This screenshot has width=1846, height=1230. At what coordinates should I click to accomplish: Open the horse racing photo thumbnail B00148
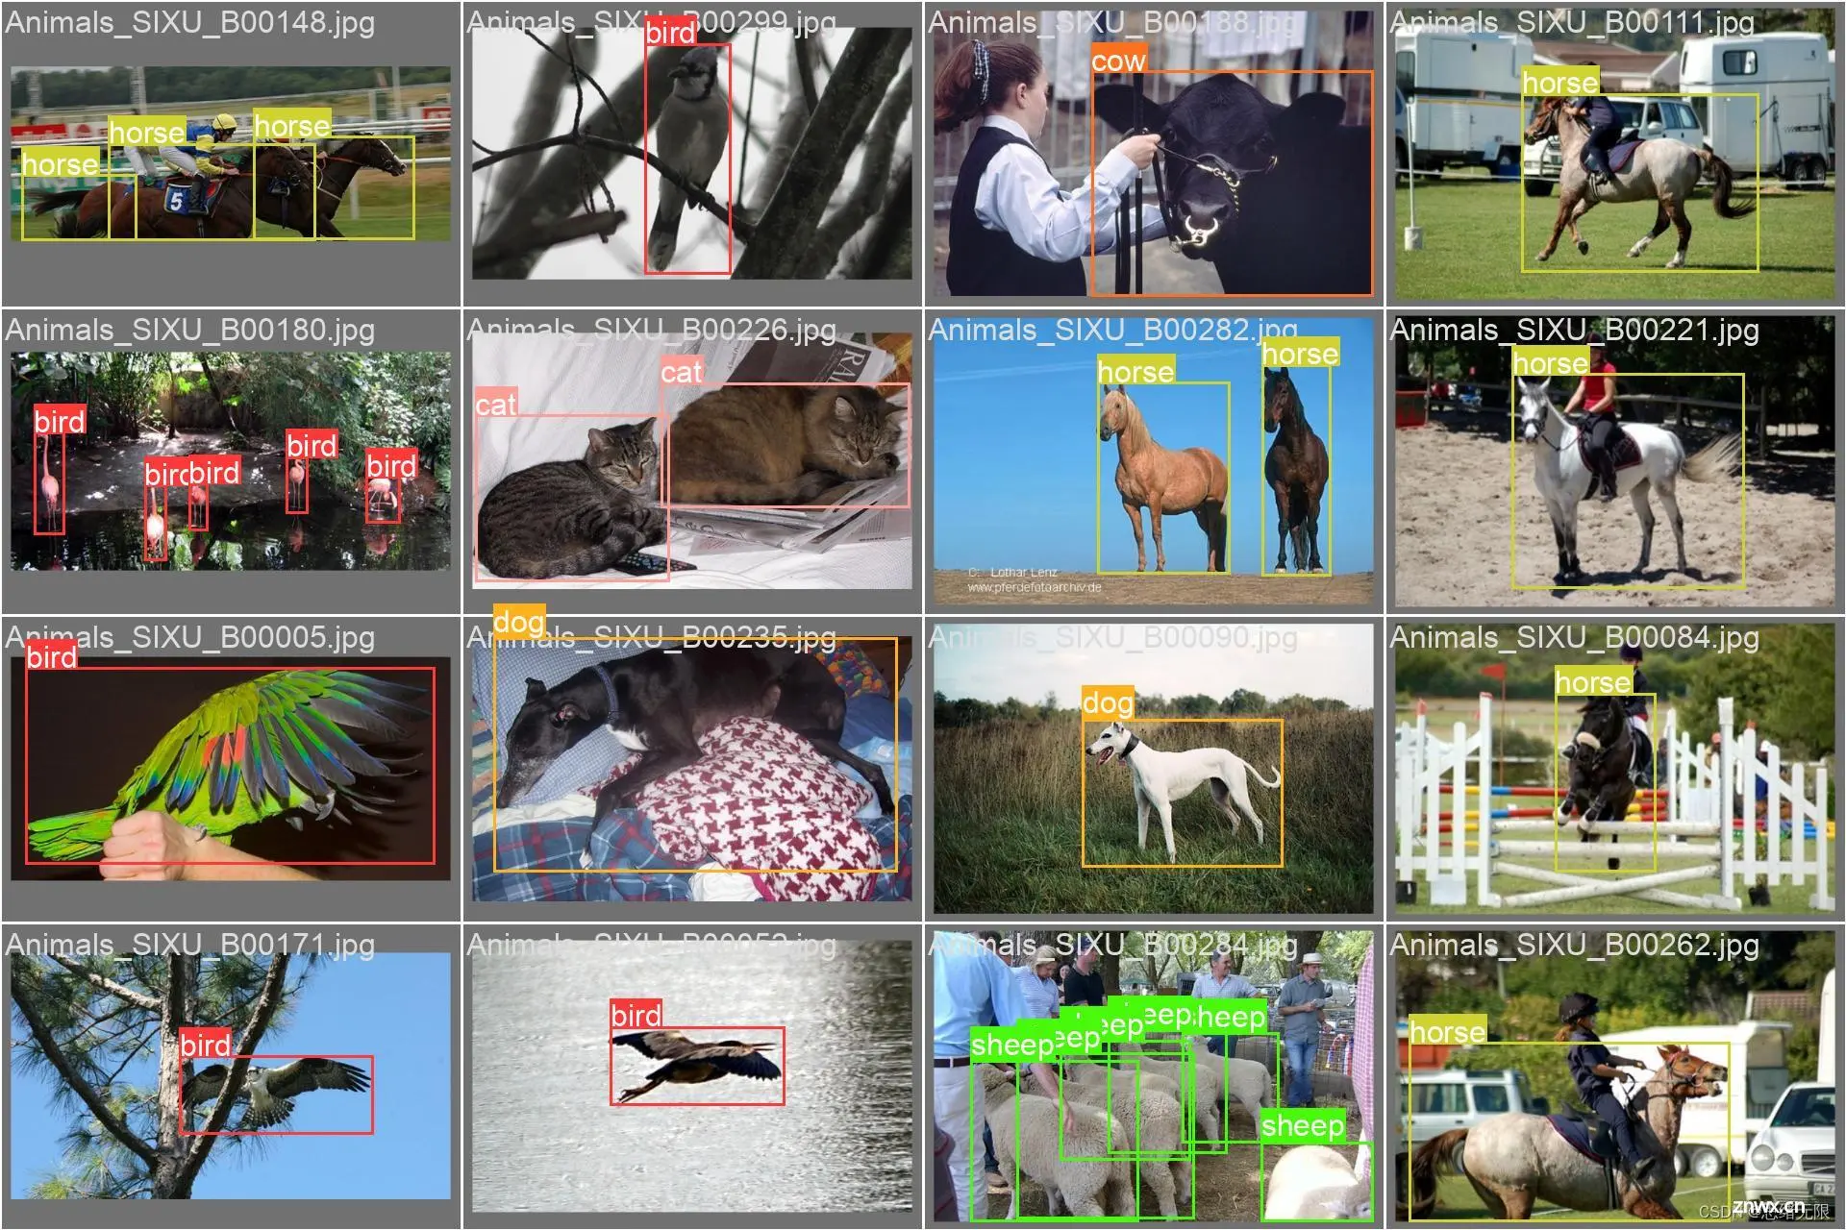(231, 154)
